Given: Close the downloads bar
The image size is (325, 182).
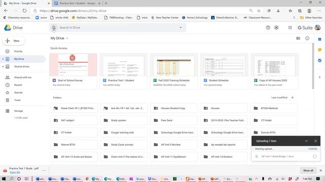Looking at the screenshot, I should point(320,170).
